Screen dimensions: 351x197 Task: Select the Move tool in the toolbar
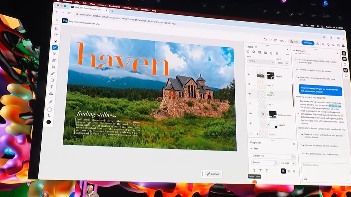pyautogui.click(x=56, y=28)
